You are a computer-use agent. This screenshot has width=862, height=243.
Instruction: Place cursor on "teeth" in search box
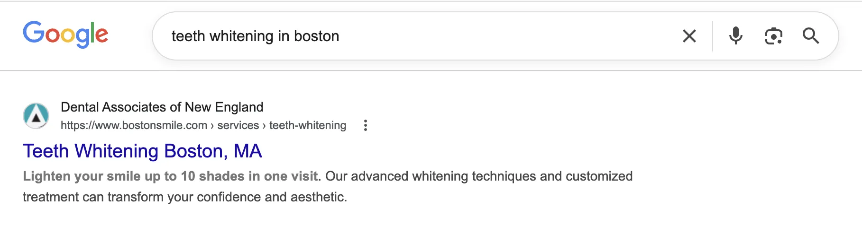(x=188, y=36)
